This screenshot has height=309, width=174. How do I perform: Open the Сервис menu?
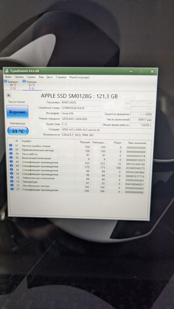click(31, 77)
